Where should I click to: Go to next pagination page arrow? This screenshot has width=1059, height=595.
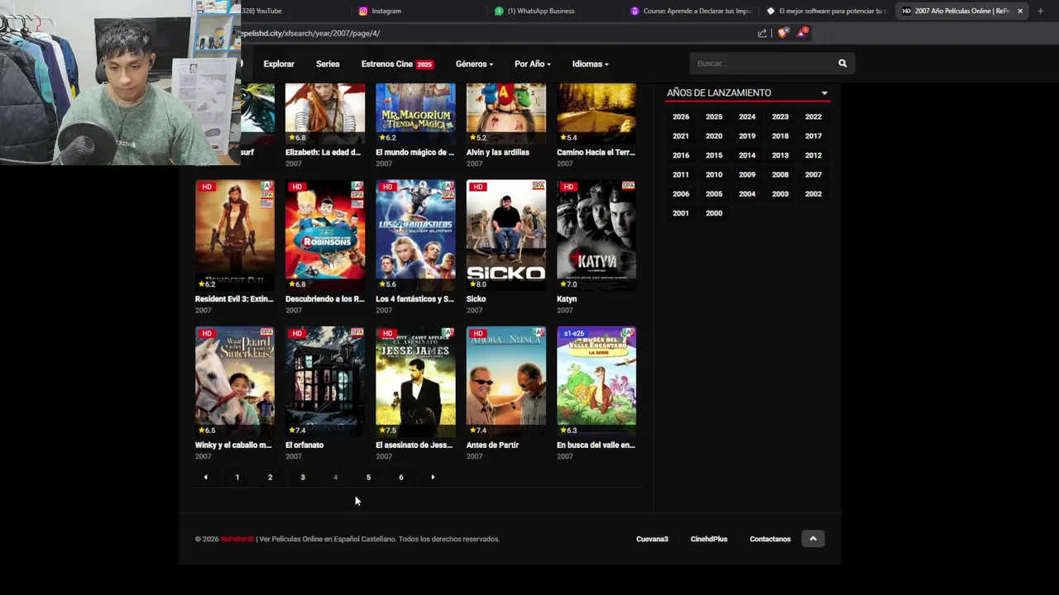(433, 477)
